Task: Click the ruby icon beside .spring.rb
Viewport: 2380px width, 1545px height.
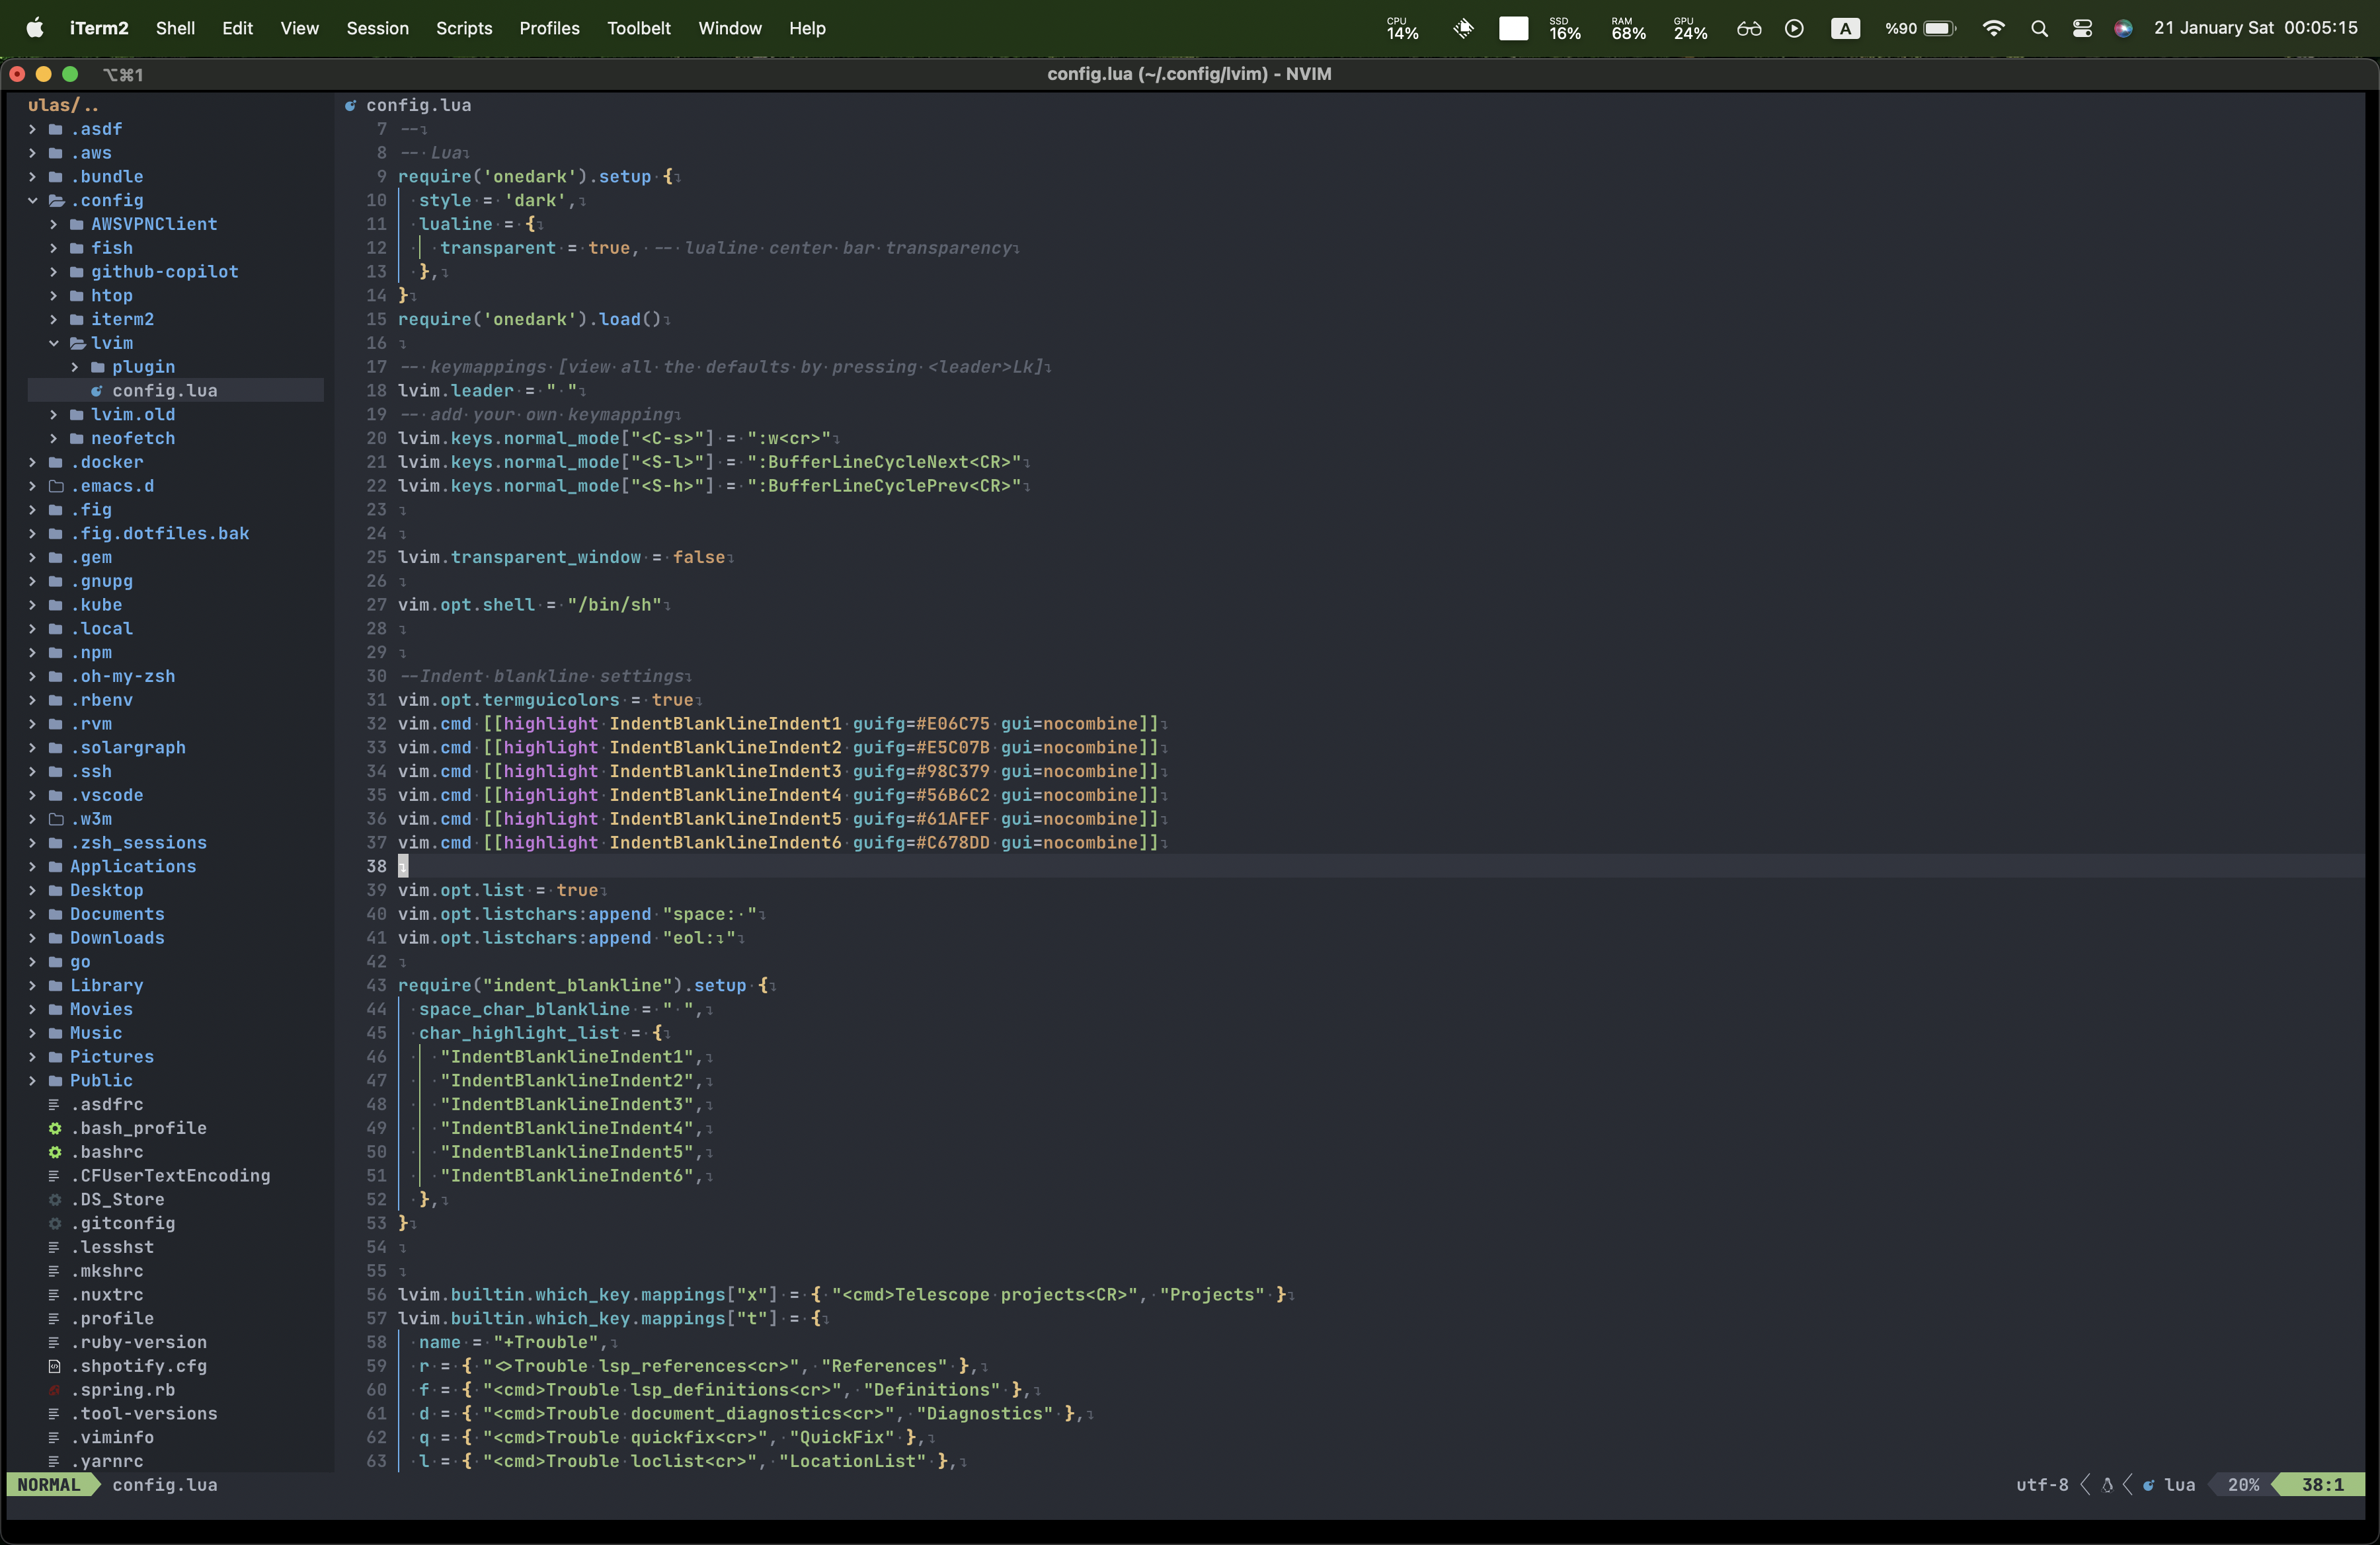Action: click(55, 1390)
